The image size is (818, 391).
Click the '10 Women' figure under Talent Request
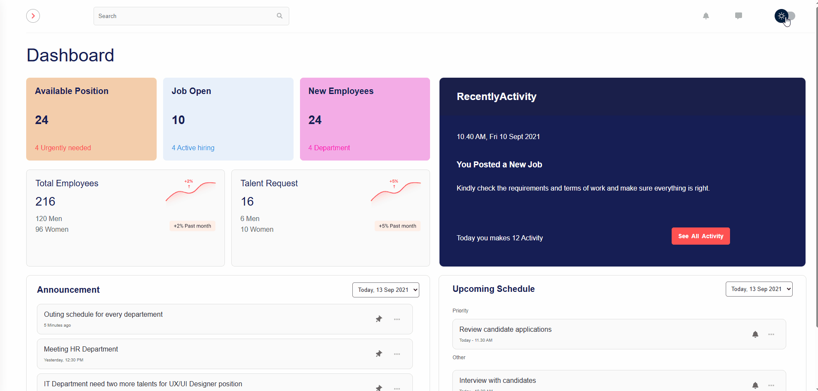pyautogui.click(x=257, y=229)
